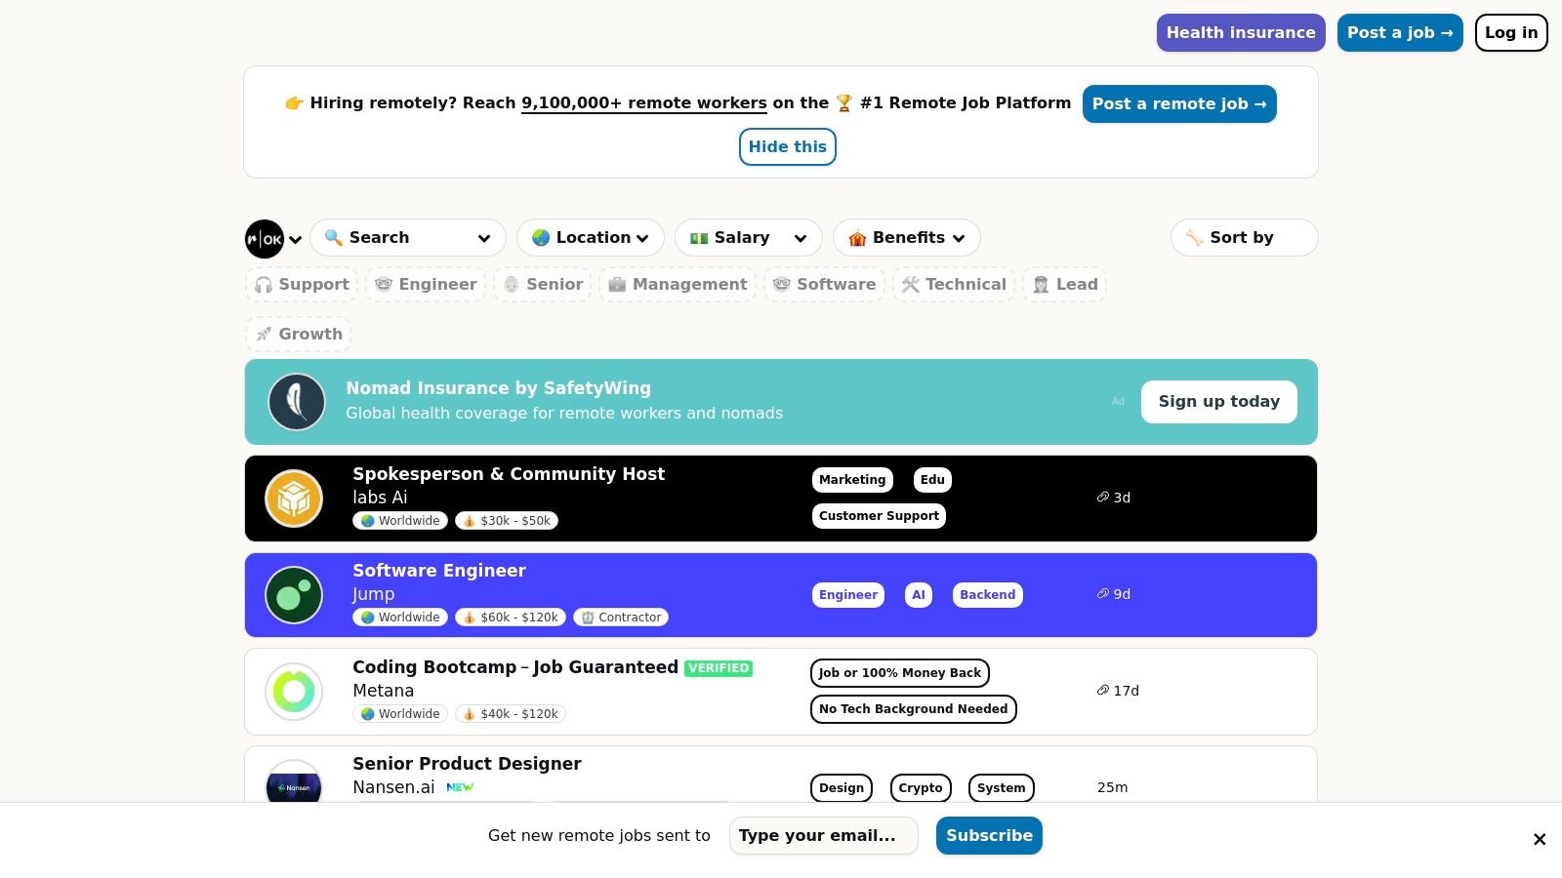Click the email address input field

pos(823,836)
